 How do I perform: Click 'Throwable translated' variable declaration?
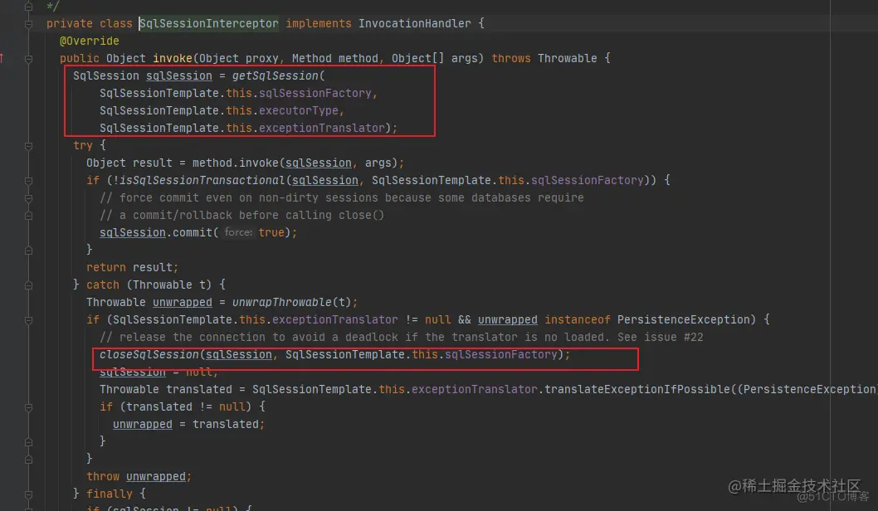tap(166, 389)
